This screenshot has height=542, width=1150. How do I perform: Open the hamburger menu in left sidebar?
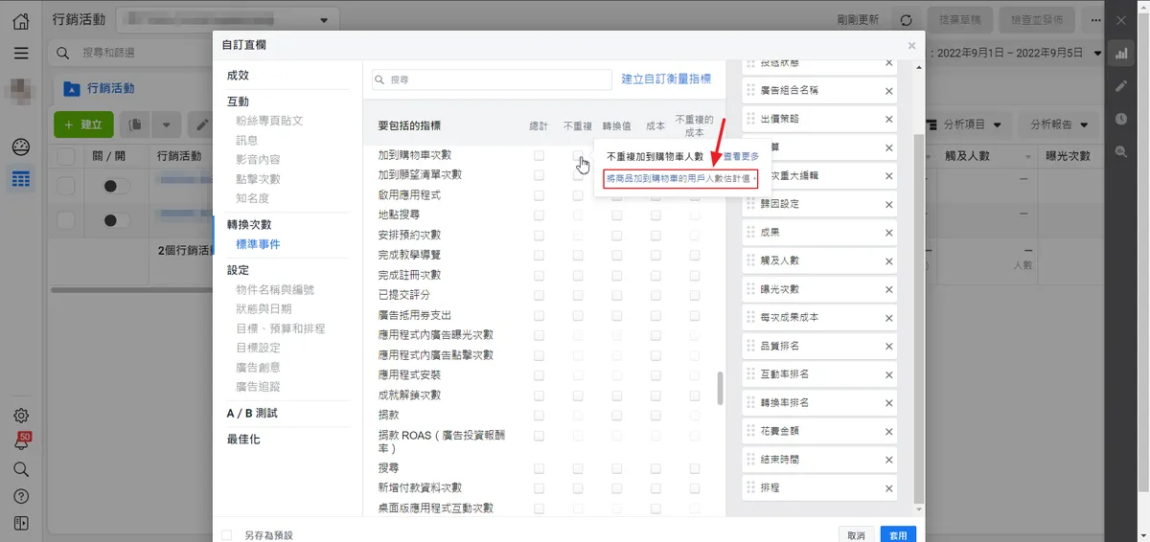pos(21,53)
